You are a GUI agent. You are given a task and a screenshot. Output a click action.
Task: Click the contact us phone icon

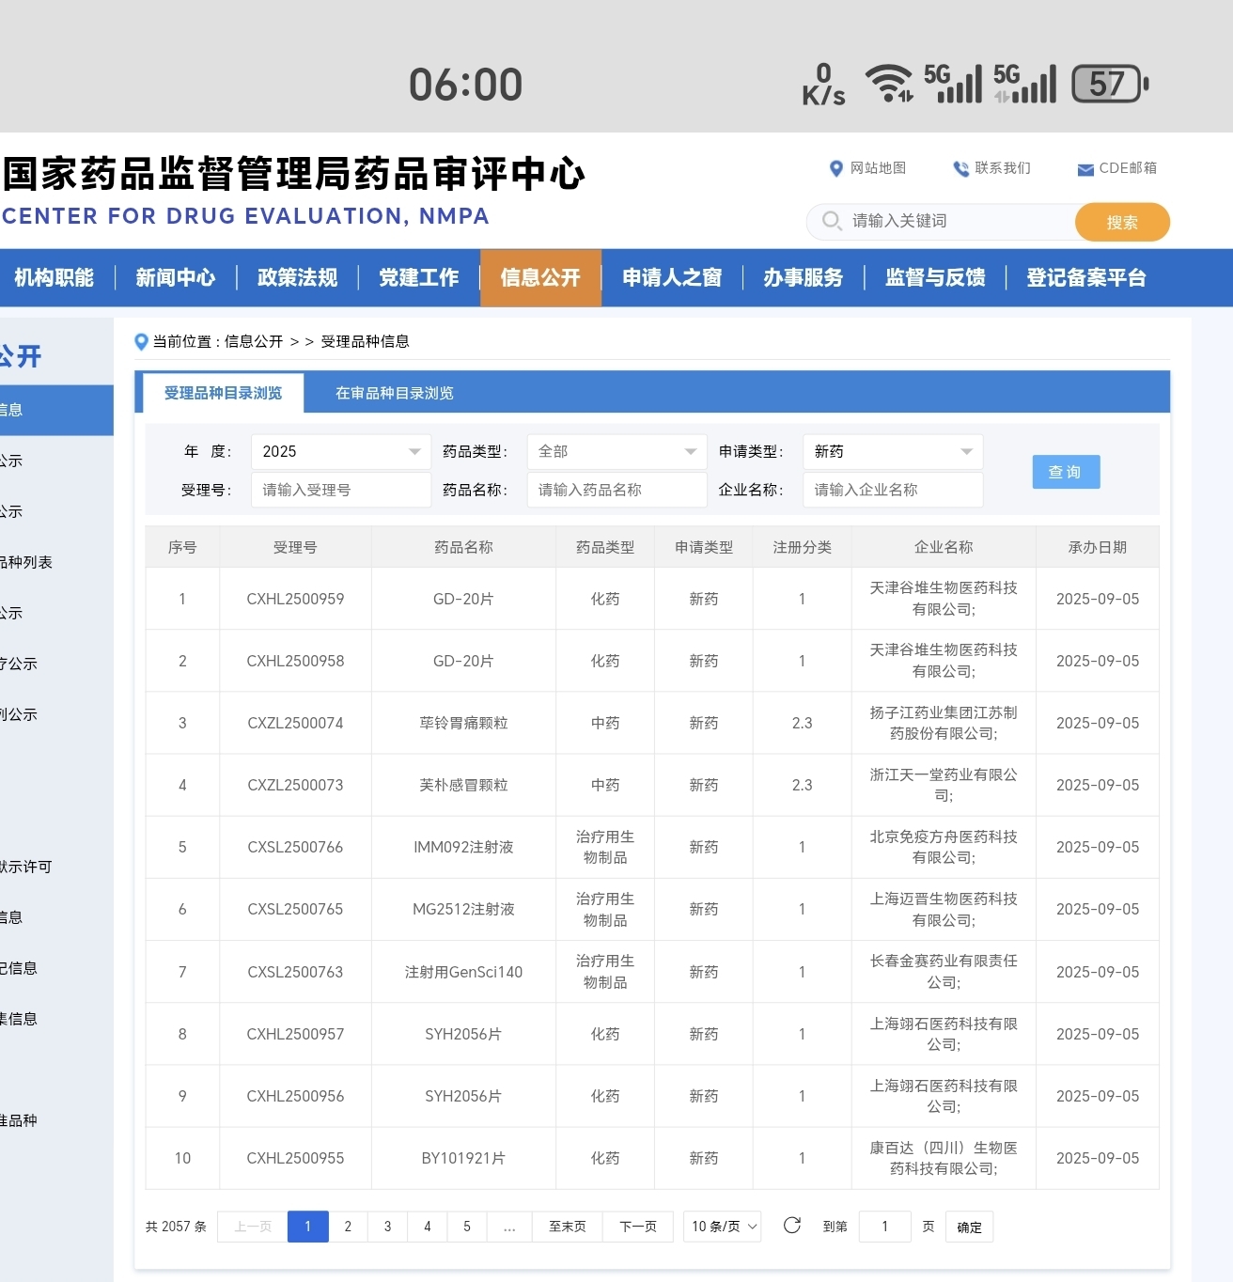coord(960,168)
